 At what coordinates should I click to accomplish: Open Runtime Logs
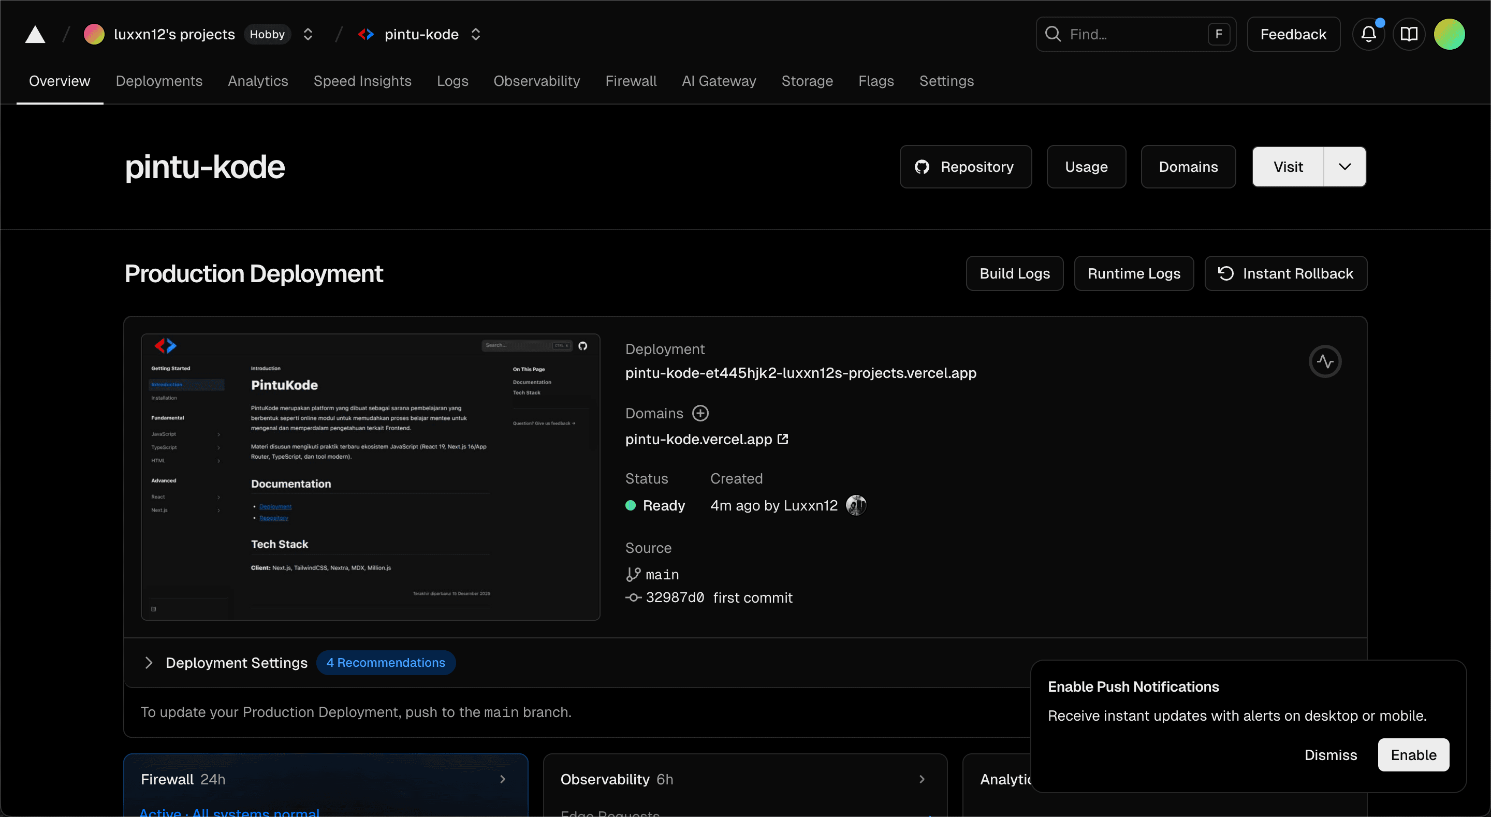(1134, 273)
